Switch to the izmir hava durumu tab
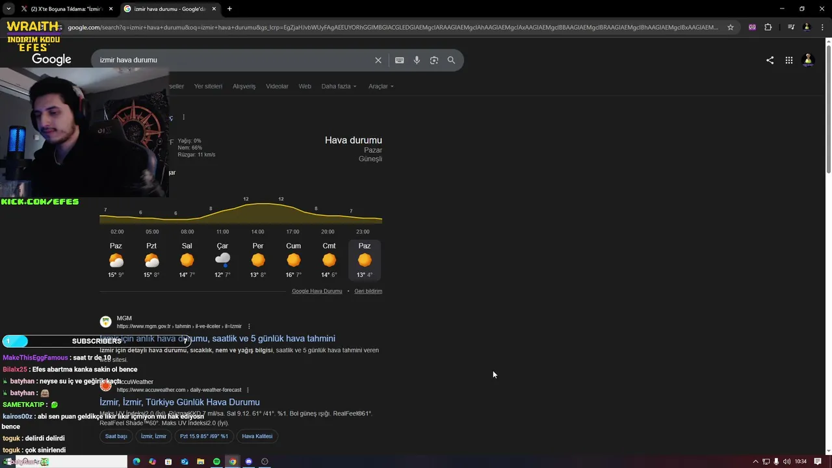832x468 pixels. coord(169,8)
